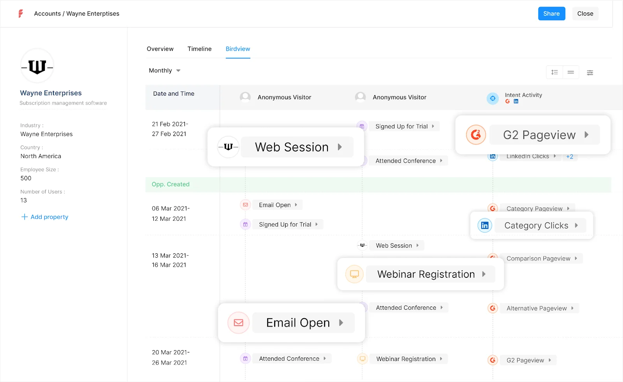
Task: Click the 13 Mar 2021- 16 Mar 2021 date range
Action: click(x=170, y=260)
